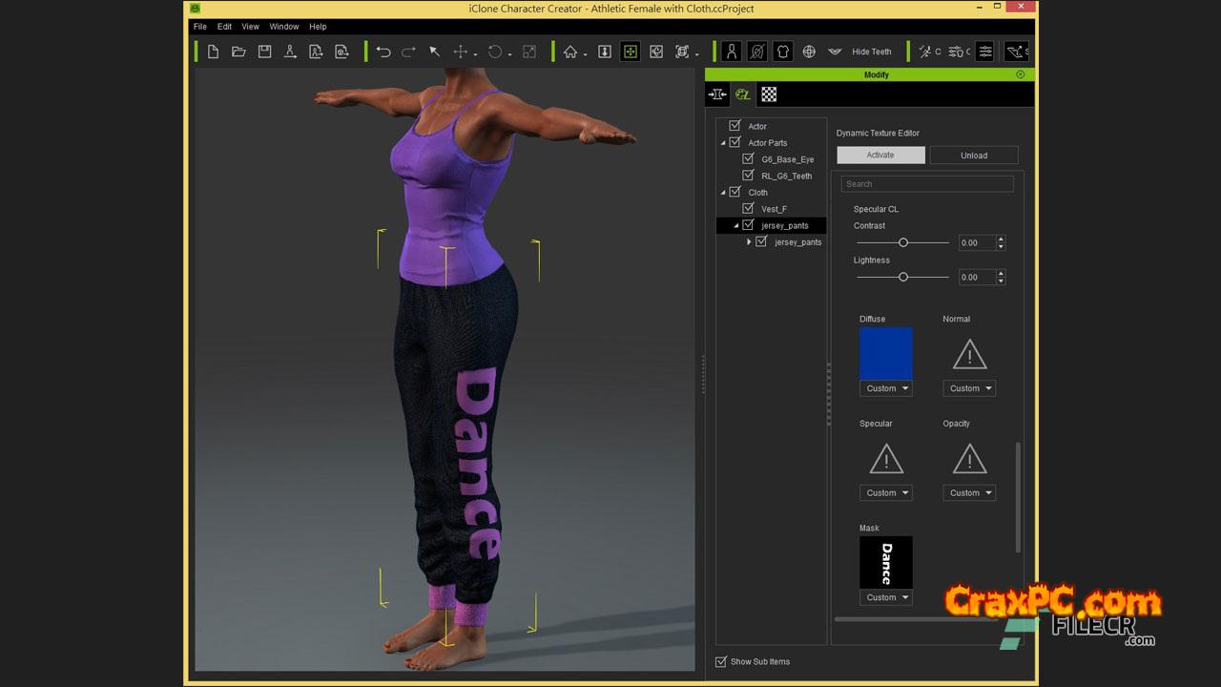Open the Window menu

(x=284, y=27)
